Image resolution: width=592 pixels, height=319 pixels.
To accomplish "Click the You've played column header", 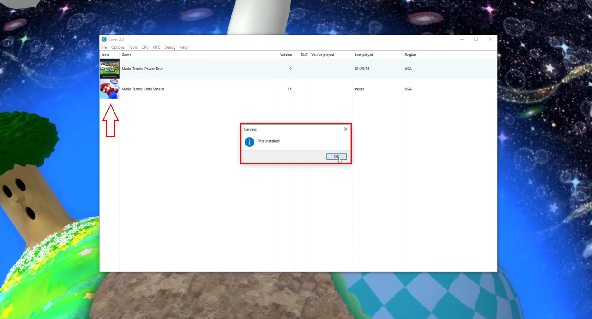I will (323, 55).
